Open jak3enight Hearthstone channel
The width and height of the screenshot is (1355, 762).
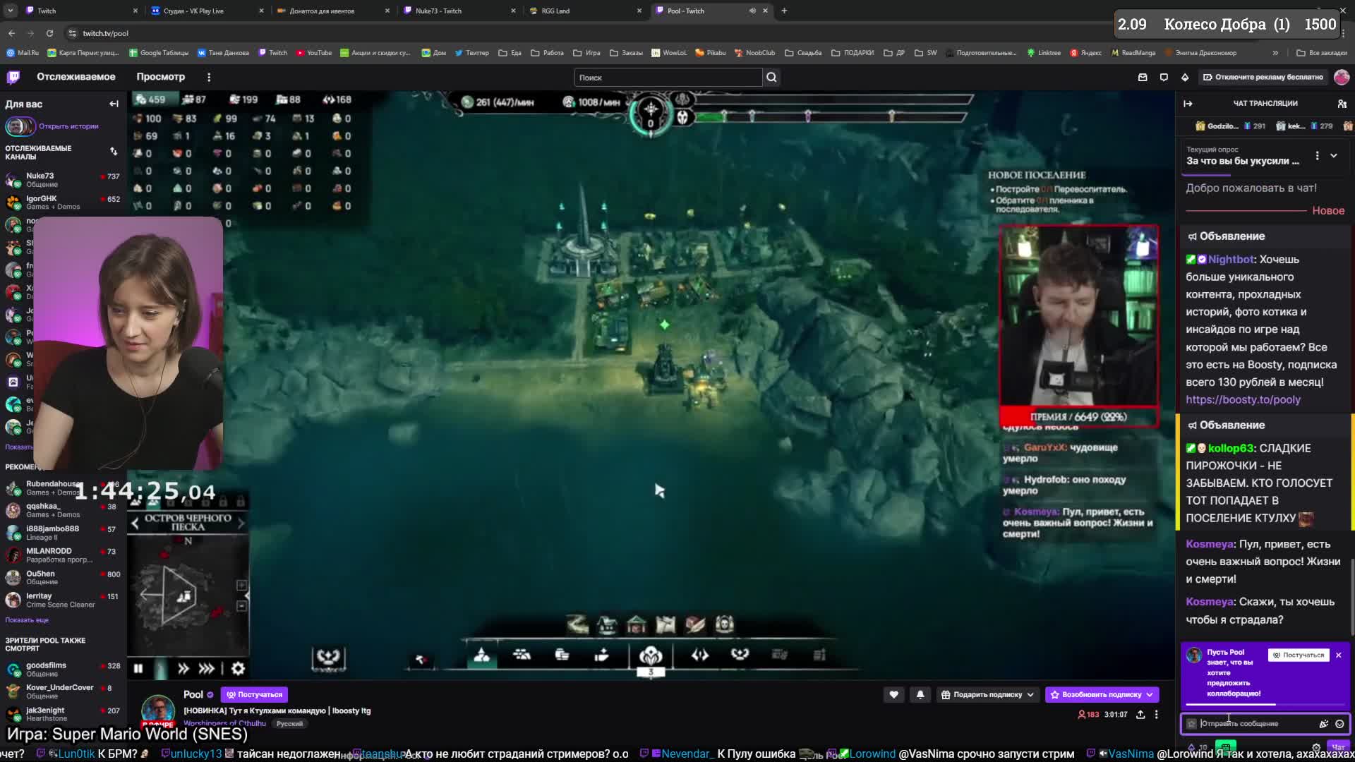pos(62,714)
